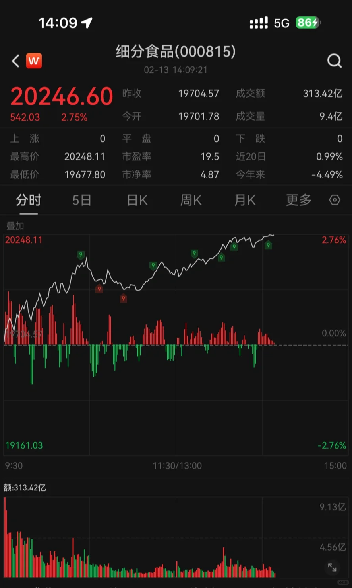Tap 市盈率 value 19.5
The width and height of the screenshot is (352, 588).
pos(210,156)
